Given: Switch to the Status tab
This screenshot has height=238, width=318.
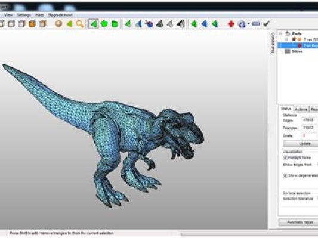Looking at the screenshot, I should coord(286,109).
